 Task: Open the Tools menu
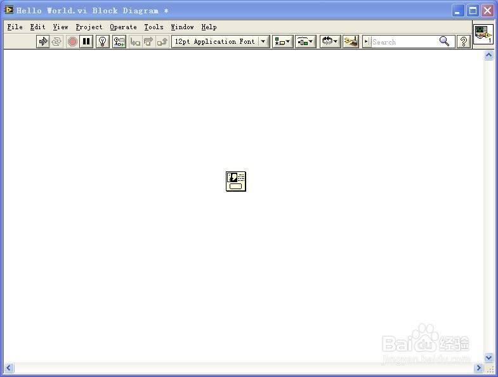point(154,27)
